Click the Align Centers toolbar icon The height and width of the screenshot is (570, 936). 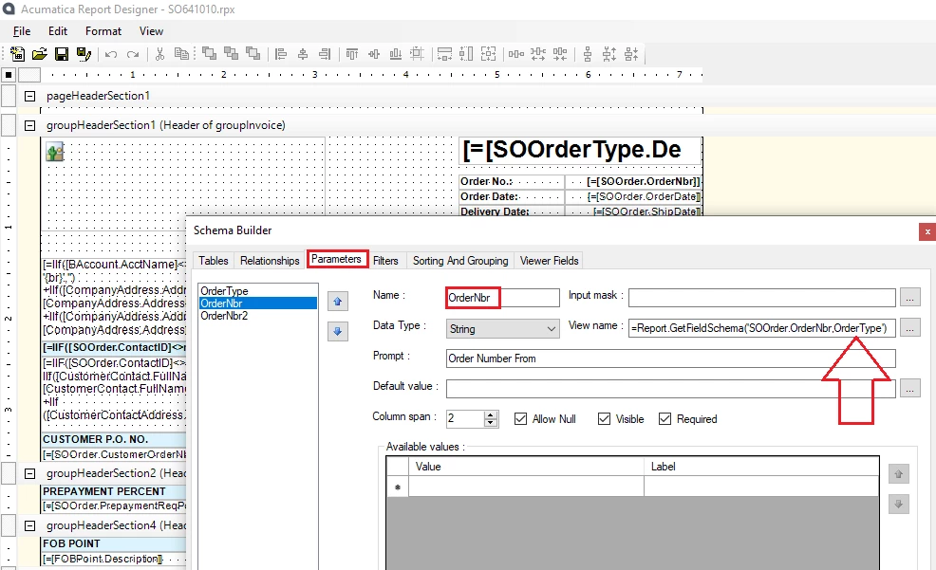click(303, 54)
